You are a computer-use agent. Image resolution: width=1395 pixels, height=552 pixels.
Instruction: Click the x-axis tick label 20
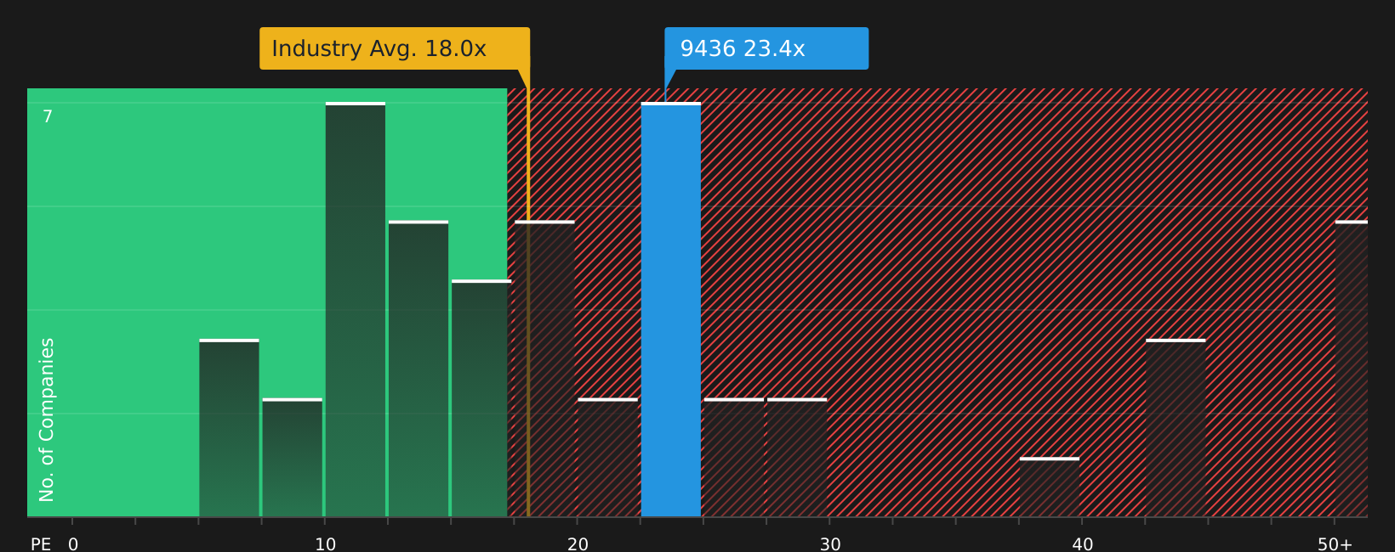578,544
